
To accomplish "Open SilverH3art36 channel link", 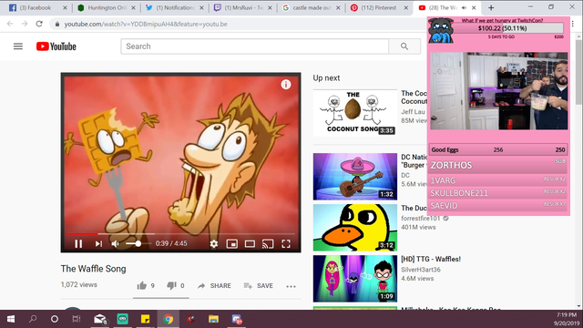I will [421, 270].
